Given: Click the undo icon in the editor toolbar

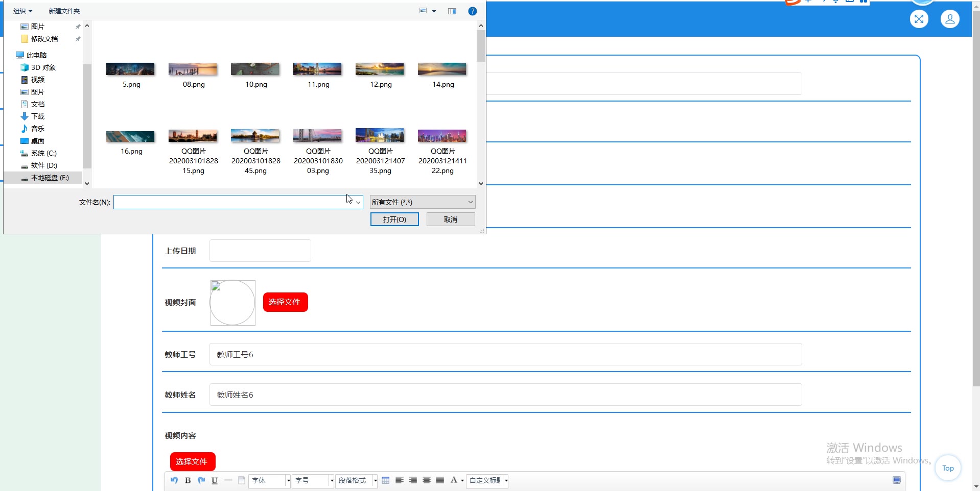Looking at the screenshot, I should point(174,480).
